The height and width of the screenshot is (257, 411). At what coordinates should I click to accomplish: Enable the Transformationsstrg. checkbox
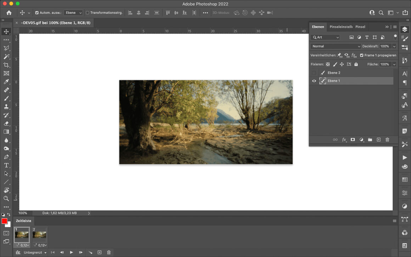[x=88, y=13]
